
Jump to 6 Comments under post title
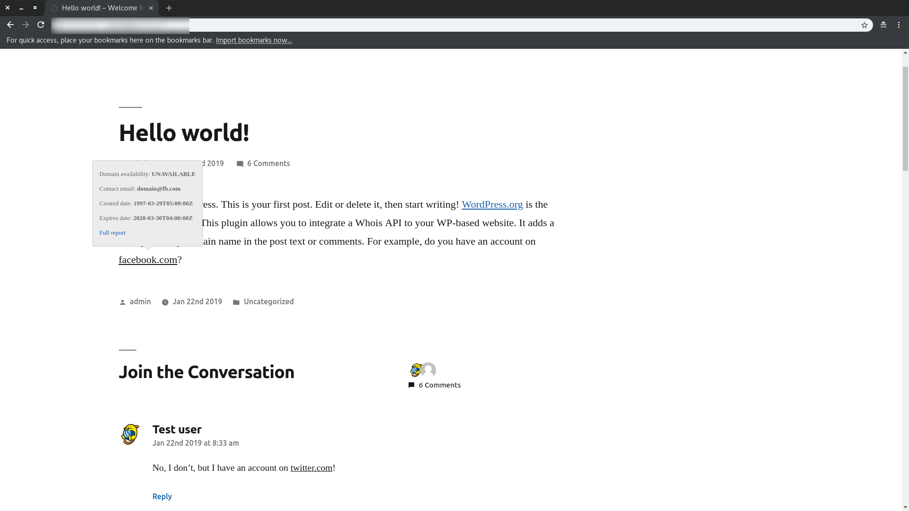coord(268,164)
